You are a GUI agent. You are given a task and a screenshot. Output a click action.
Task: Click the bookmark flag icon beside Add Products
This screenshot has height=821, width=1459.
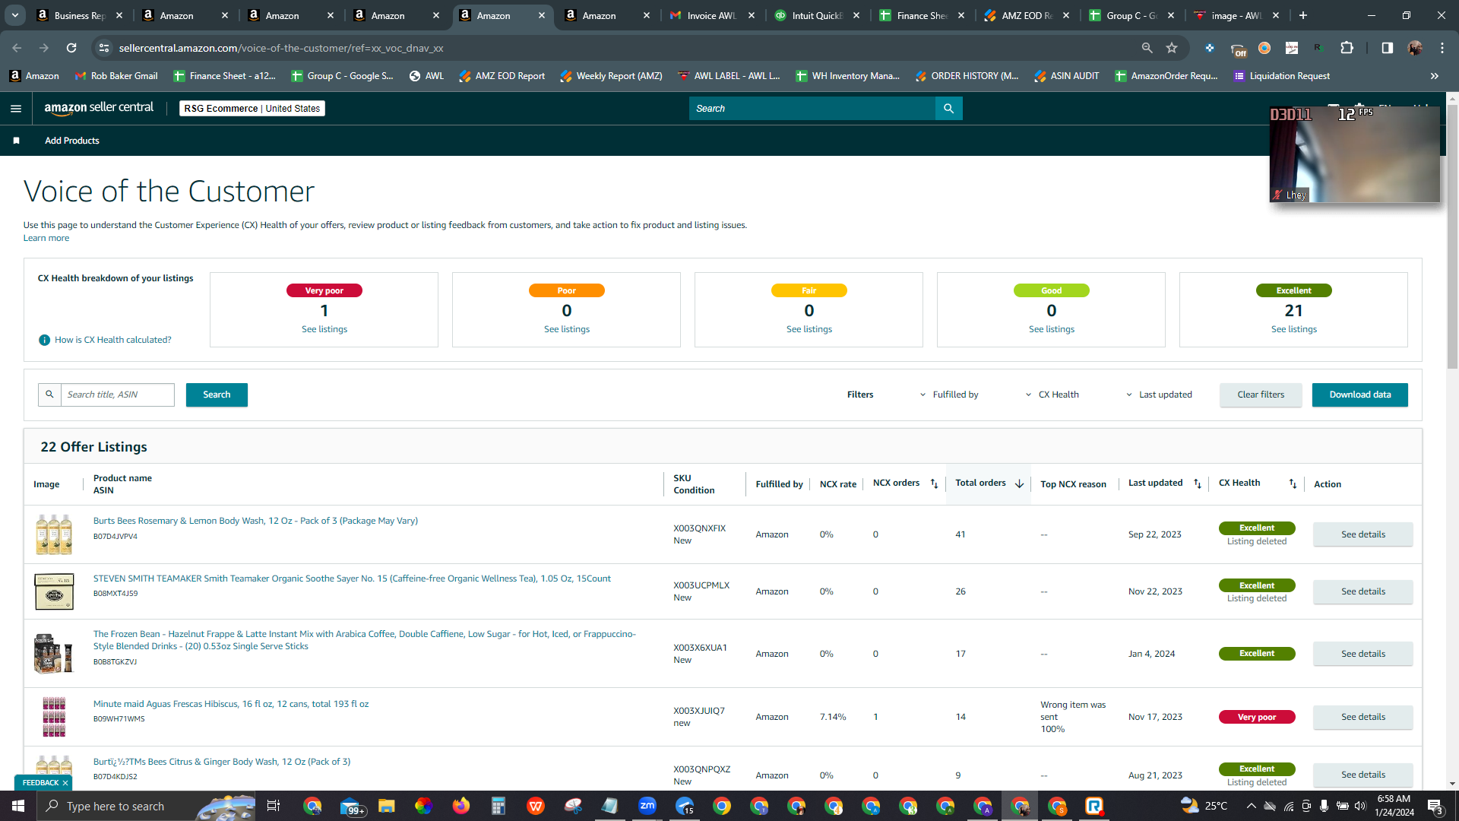click(17, 141)
